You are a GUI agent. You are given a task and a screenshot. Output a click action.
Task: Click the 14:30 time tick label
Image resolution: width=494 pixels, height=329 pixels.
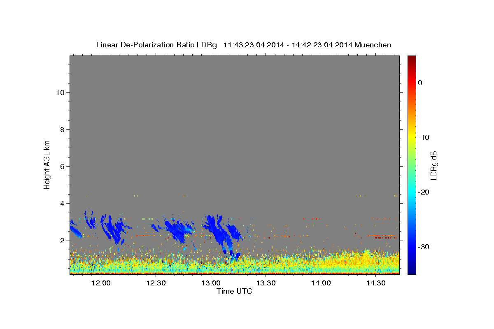376,283
